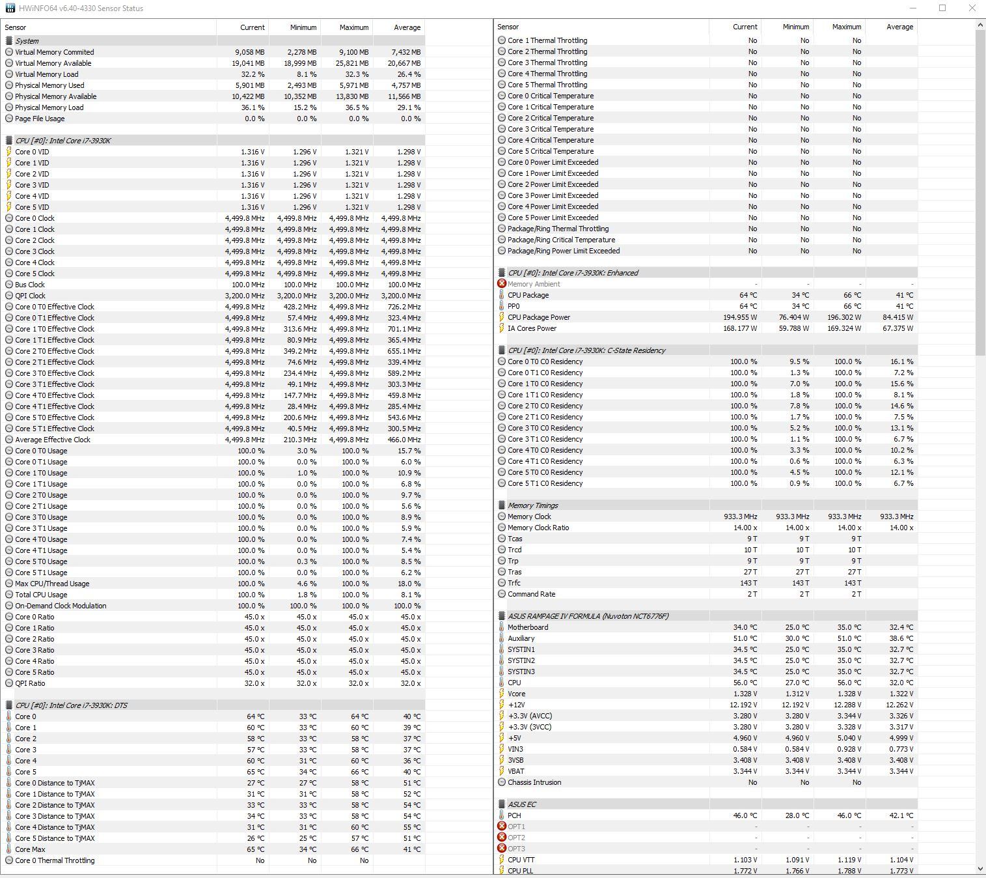Select the Core 0 Thermal Throttling row
The height and width of the screenshot is (878, 986).
[213, 860]
